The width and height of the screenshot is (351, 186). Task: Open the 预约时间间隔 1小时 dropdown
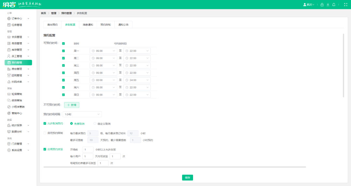[x=82, y=114]
